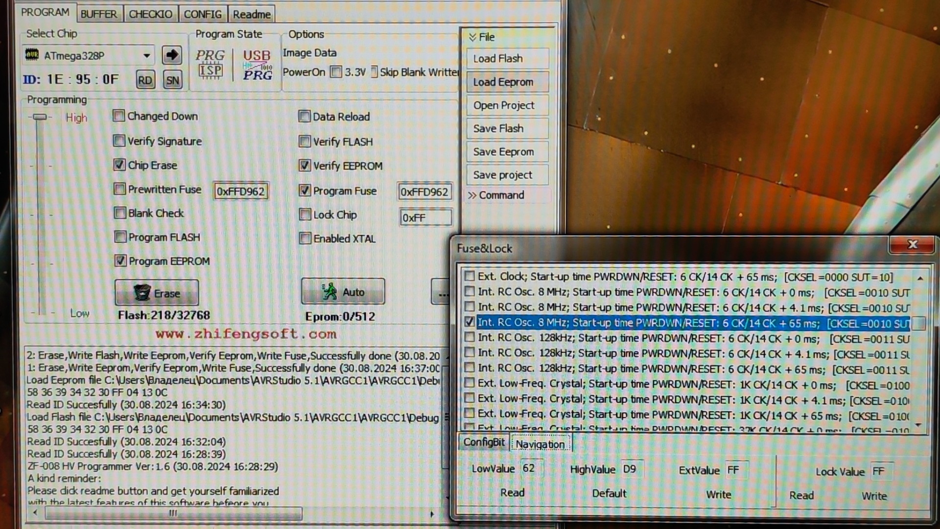Click the USB PRG program state icon
The width and height of the screenshot is (940, 529).
[x=257, y=65]
